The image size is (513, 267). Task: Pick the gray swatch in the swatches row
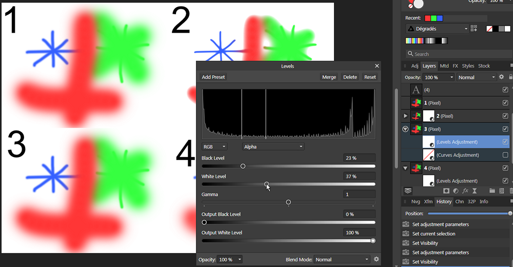click(502, 29)
